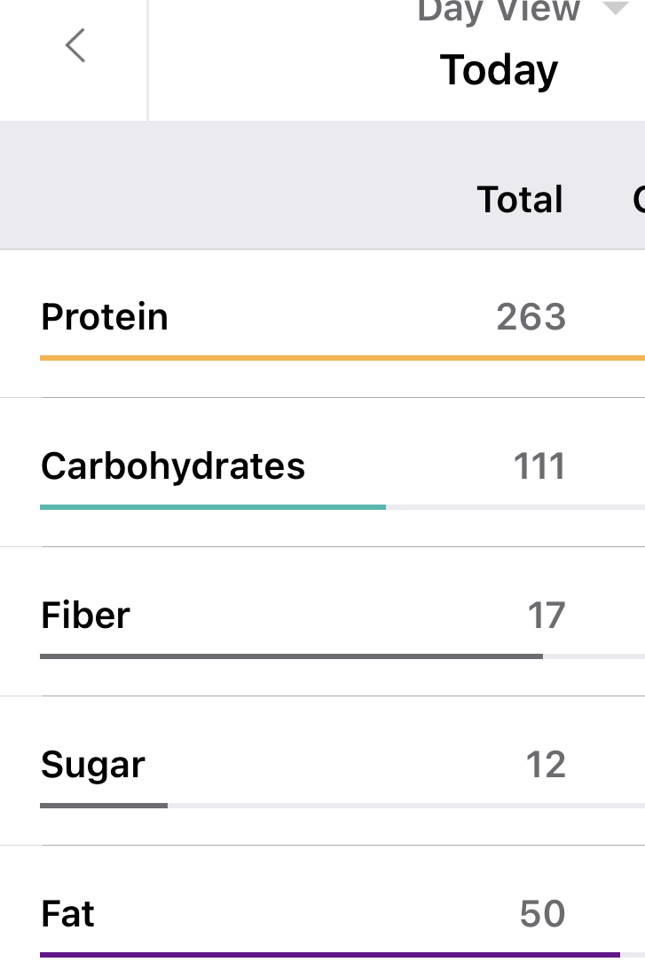Select the Today heading

[x=499, y=70]
